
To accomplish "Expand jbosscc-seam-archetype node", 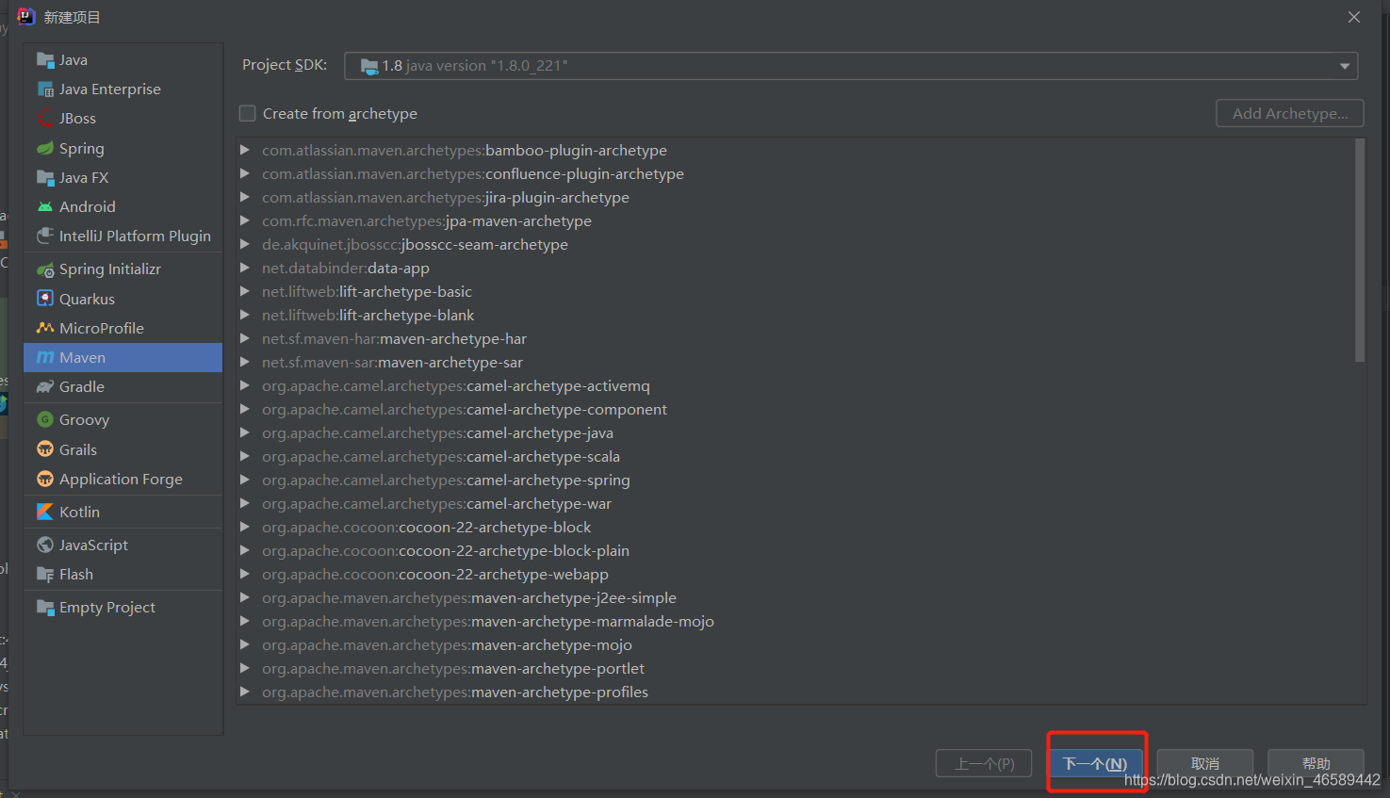I will point(245,244).
